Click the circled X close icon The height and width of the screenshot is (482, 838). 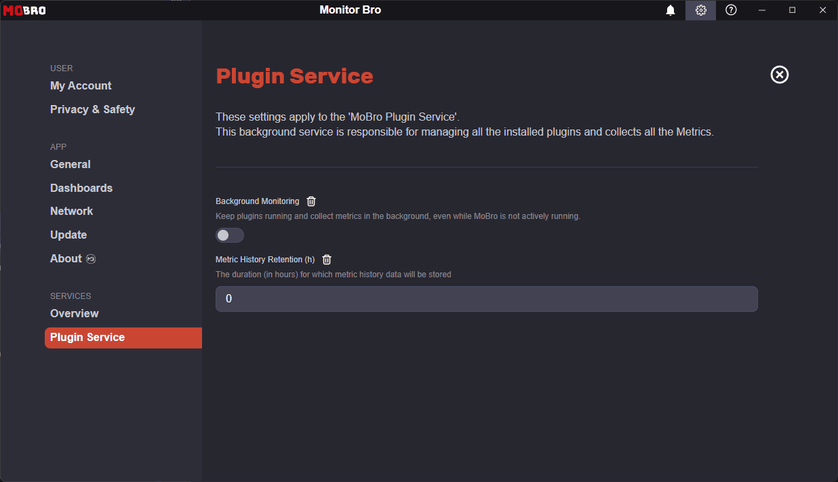[x=779, y=75]
